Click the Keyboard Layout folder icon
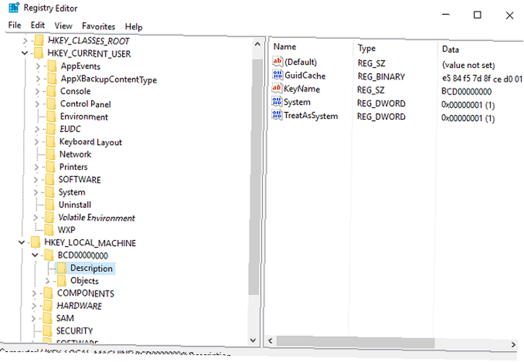The width and height of the screenshot is (524, 362). click(50, 141)
